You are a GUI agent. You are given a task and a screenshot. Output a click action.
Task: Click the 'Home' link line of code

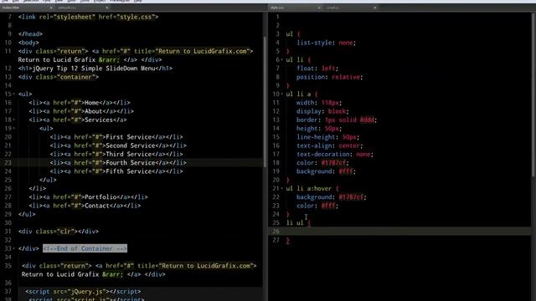(80, 103)
